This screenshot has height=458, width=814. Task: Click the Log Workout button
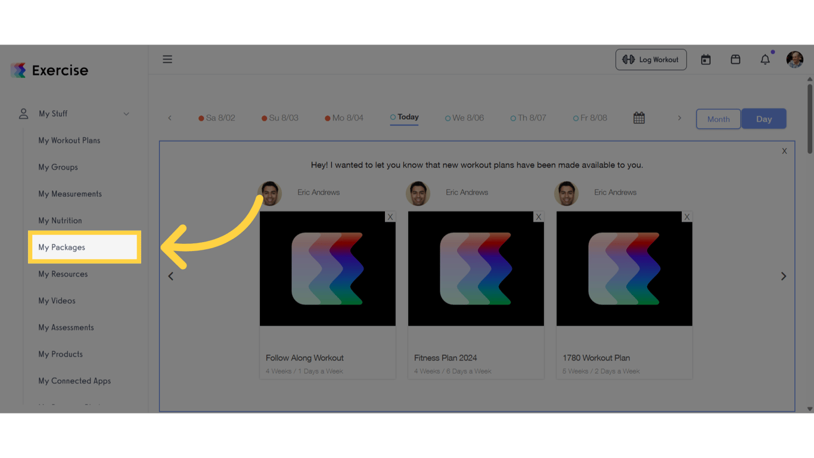click(x=651, y=60)
